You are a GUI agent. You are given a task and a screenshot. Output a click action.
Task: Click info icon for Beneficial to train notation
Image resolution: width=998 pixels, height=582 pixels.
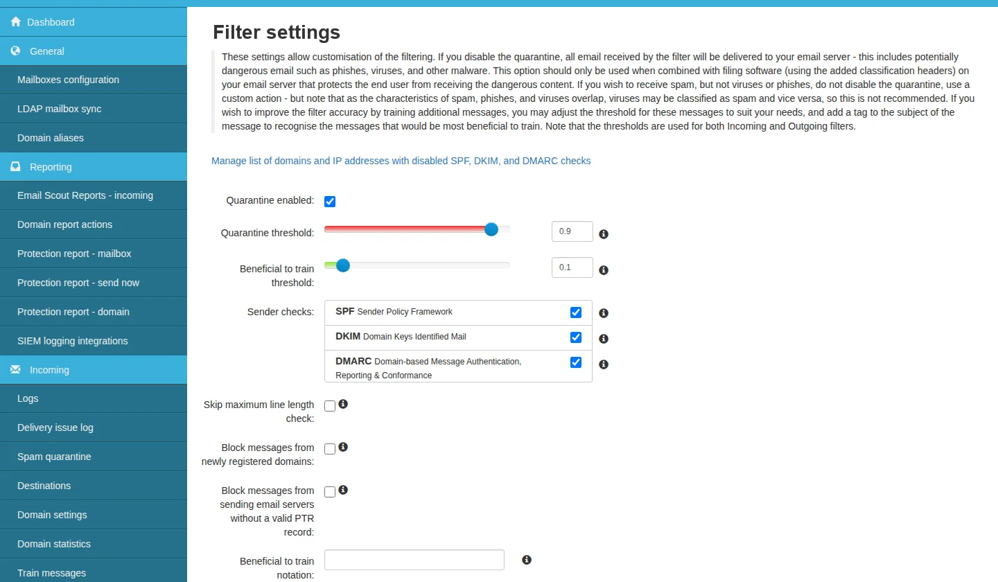[527, 560]
